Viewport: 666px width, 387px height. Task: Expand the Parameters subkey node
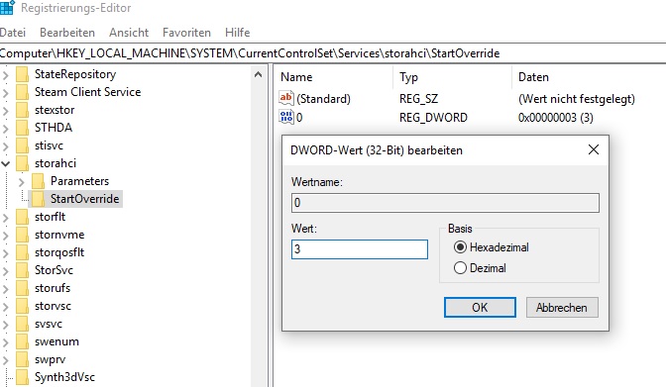point(21,182)
